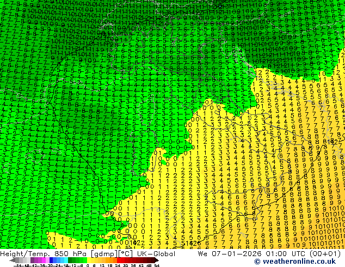
Task: Pick the darkest gray legend swatch at -54
Action: (17, 260)
